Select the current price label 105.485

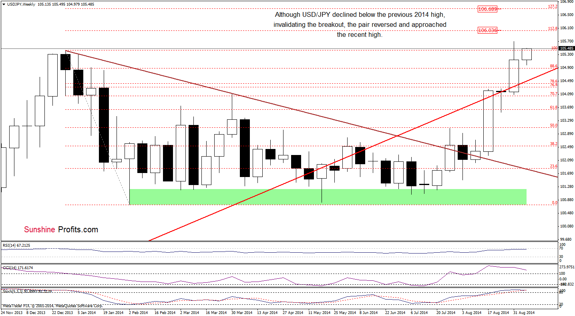(x=567, y=48)
